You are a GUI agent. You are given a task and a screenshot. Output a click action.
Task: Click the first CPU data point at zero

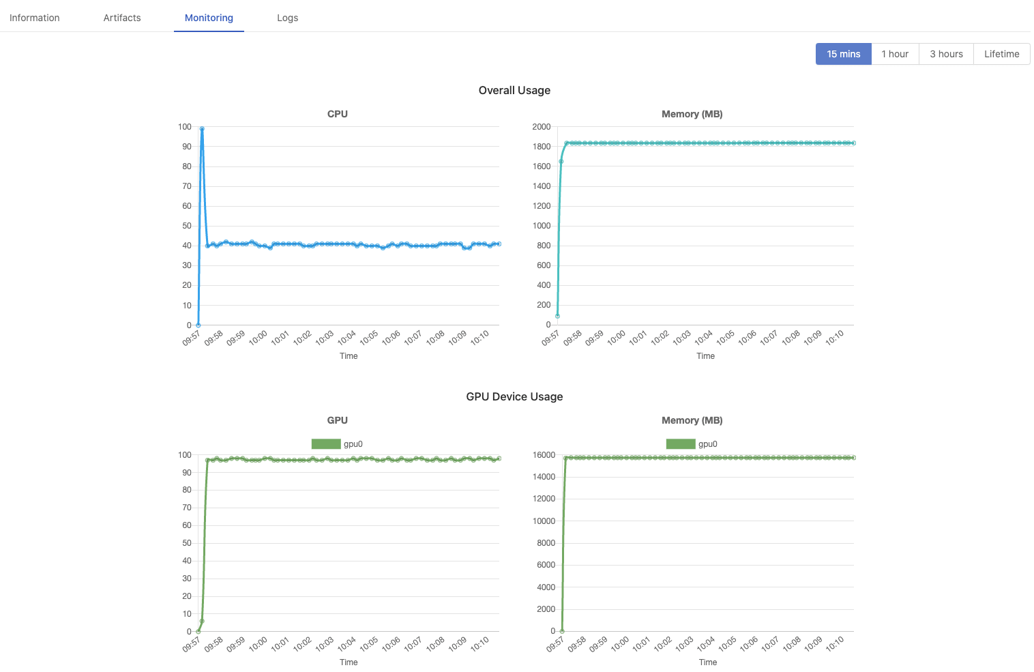[x=198, y=325]
